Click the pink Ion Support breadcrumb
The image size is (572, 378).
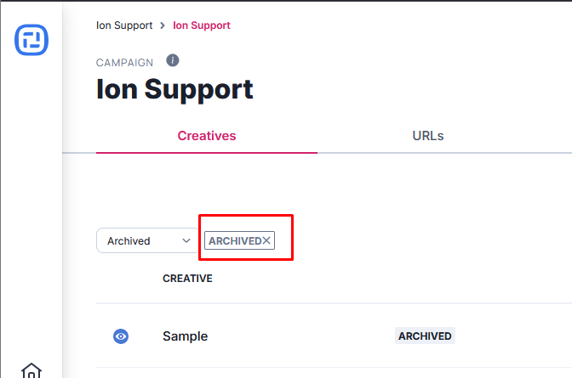202,25
